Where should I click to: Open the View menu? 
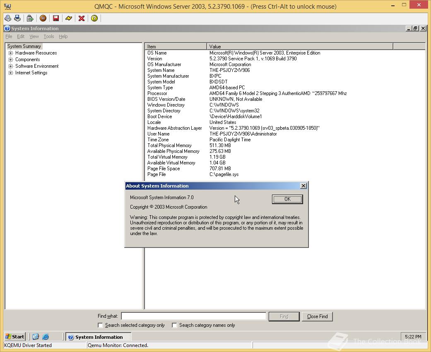(34, 36)
